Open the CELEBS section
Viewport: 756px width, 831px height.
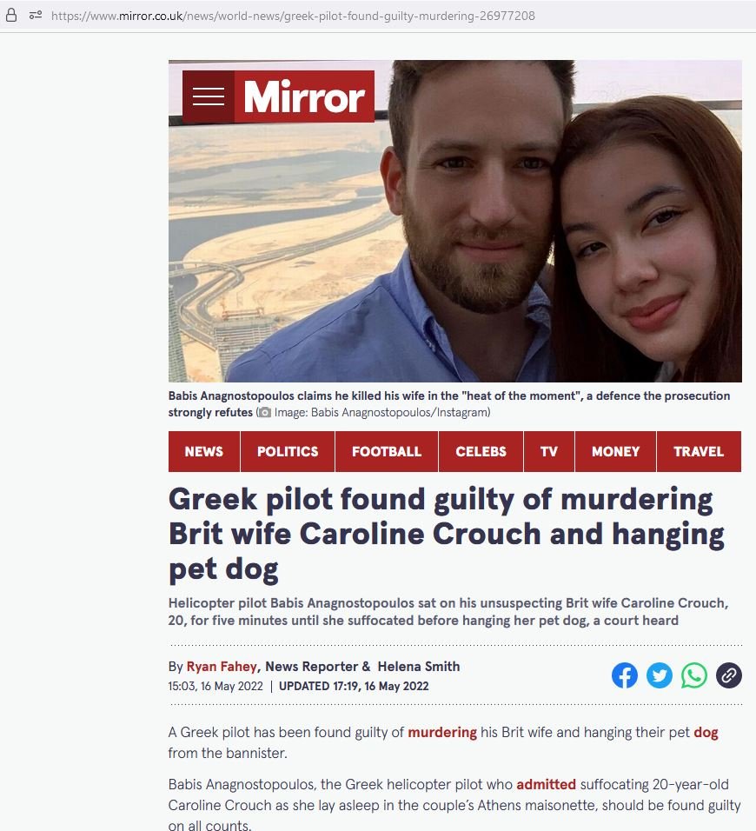(481, 451)
